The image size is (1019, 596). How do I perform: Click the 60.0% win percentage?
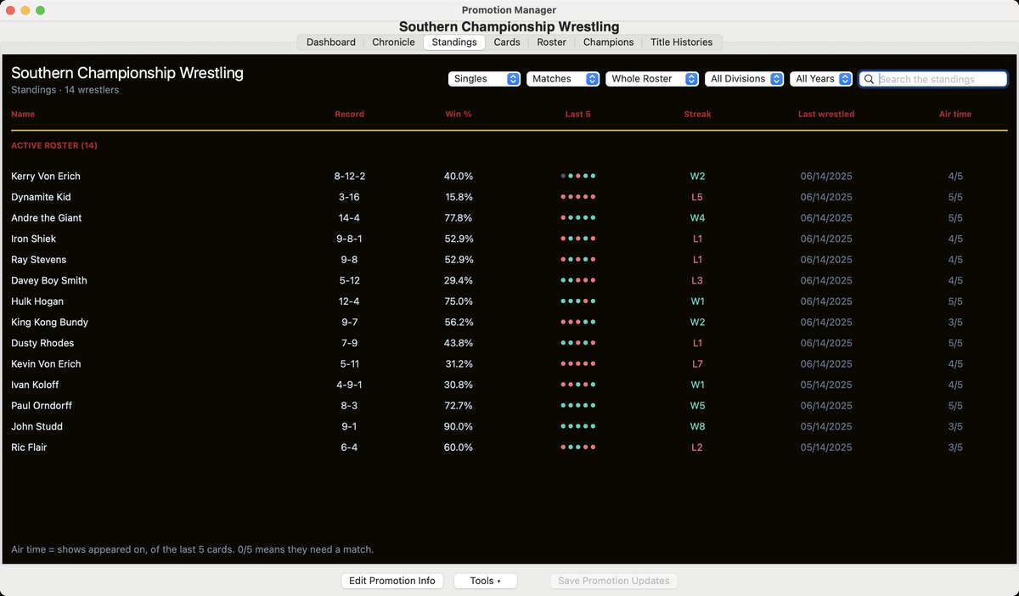coord(459,447)
